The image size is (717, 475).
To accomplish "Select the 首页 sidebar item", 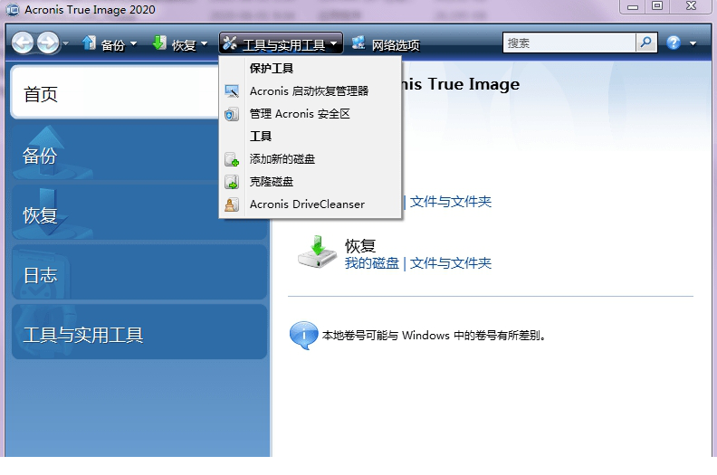I will tap(114, 92).
